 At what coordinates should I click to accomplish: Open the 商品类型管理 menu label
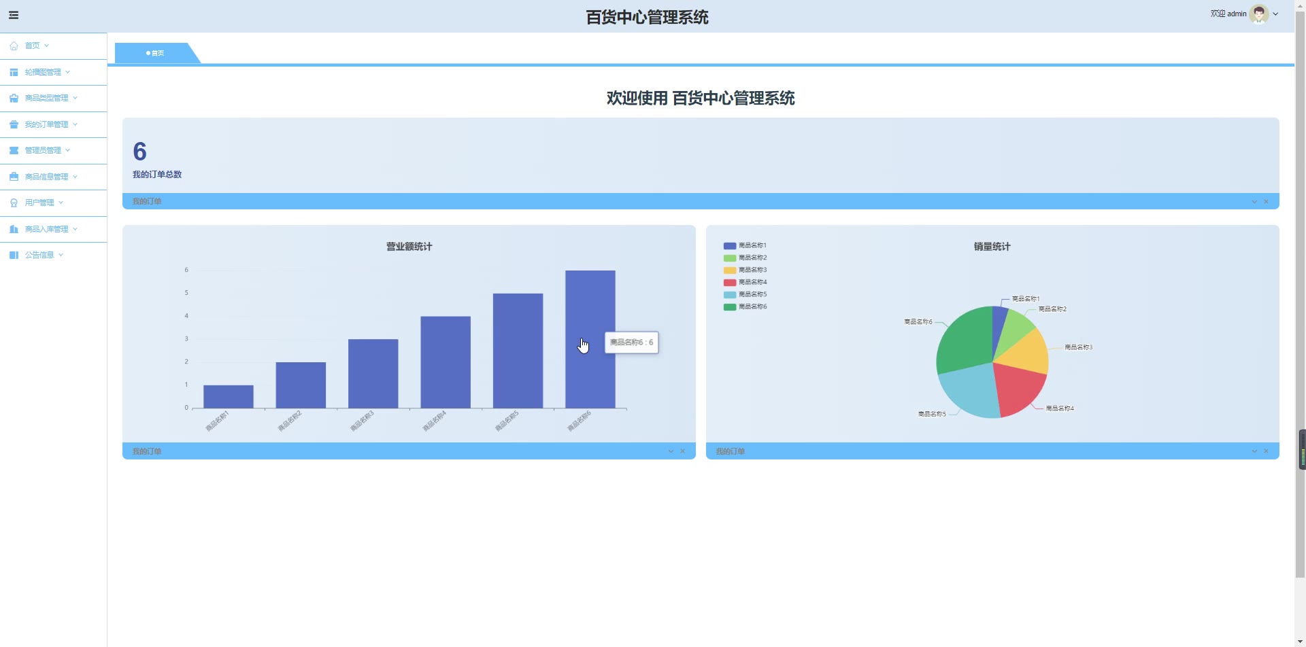[46, 98]
